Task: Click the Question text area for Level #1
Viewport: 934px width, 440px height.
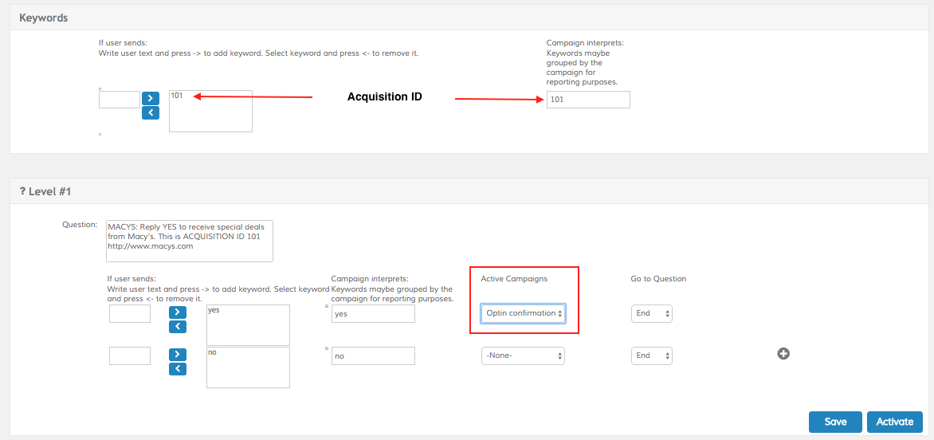Action: (x=190, y=241)
